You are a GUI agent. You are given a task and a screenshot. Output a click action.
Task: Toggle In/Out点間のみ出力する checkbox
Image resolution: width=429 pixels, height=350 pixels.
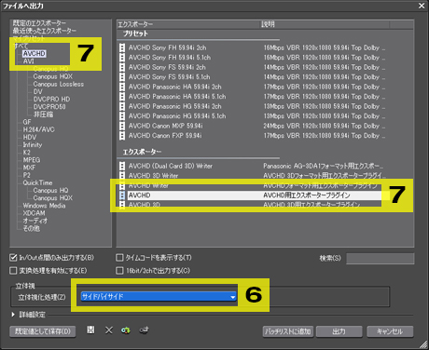[x=13, y=258]
